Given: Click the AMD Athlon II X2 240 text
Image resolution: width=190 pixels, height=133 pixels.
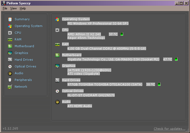Looking at the screenshot, I should (84, 34).
